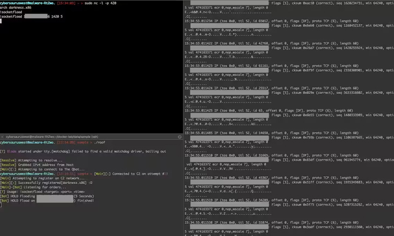Click the [15:34:03] timestamp in top prompt
The height and width of the screenshot is (236, 394).
[x=66, y=3]
